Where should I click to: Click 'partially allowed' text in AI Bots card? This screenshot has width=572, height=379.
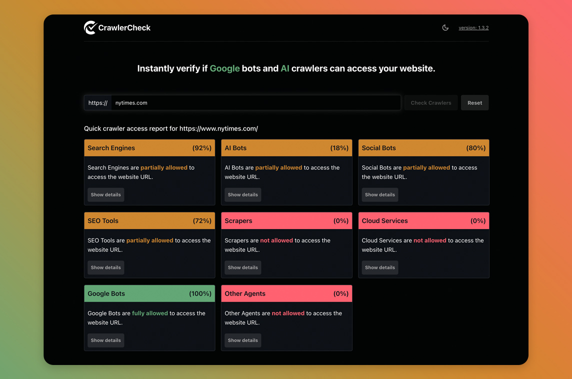pos(278,168)
